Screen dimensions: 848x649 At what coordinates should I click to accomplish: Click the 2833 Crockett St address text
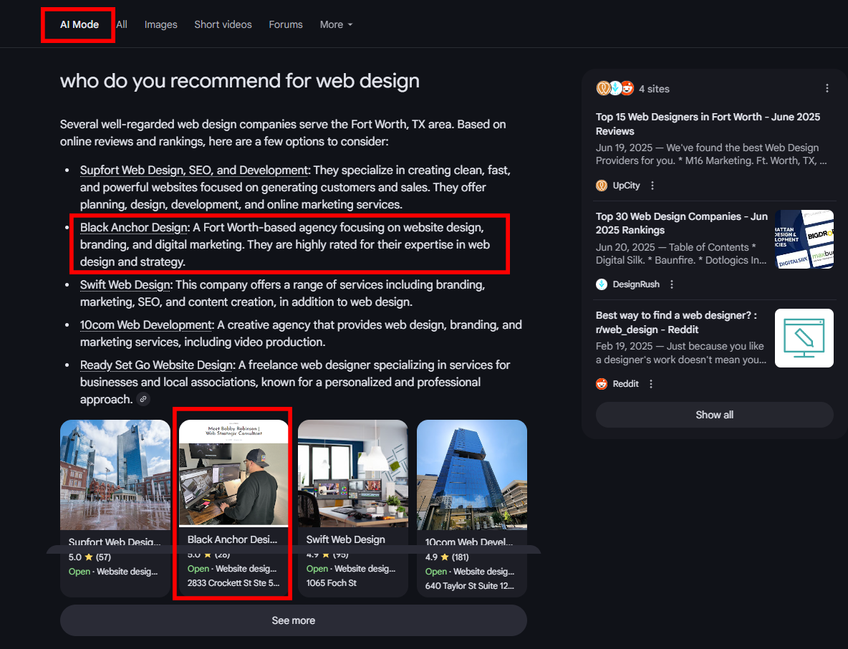click(233, 583)
